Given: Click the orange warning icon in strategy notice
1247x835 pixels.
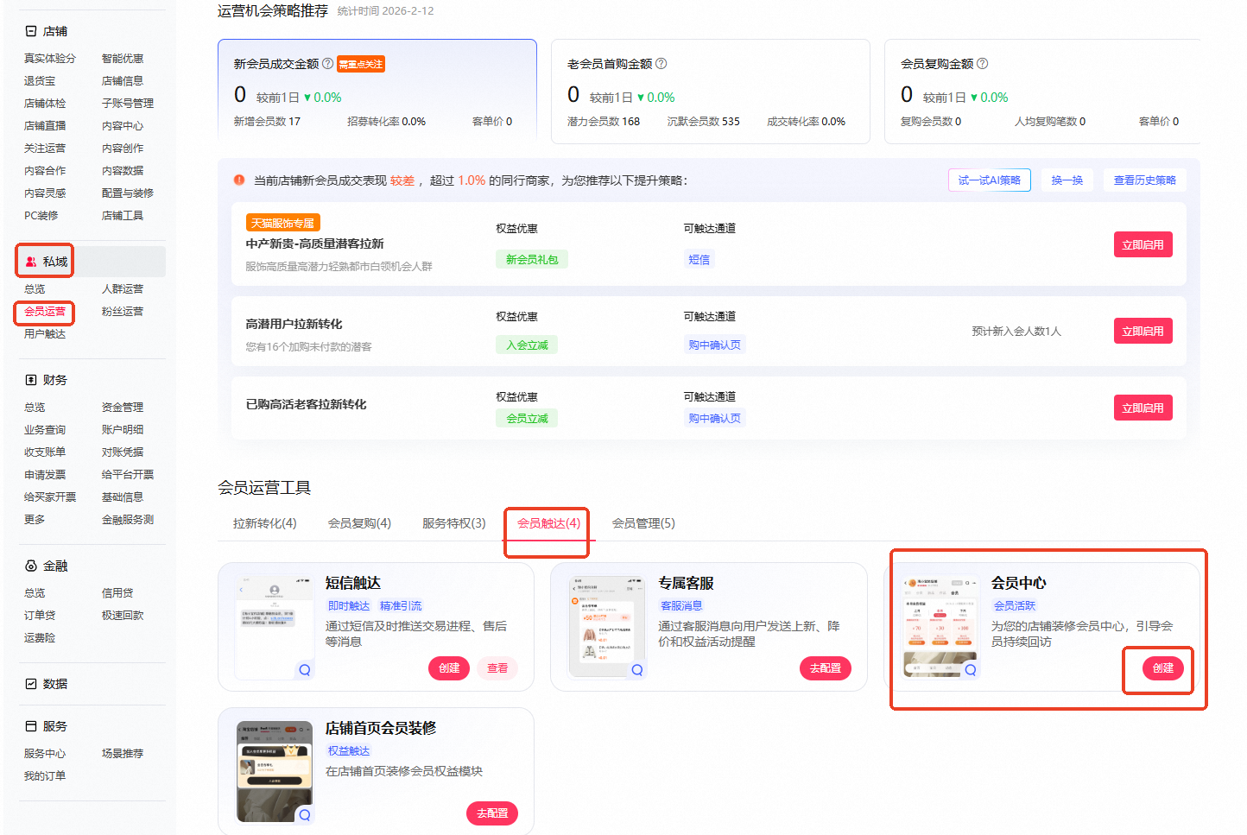Looking at the screenshot, I should pos(239,180).
